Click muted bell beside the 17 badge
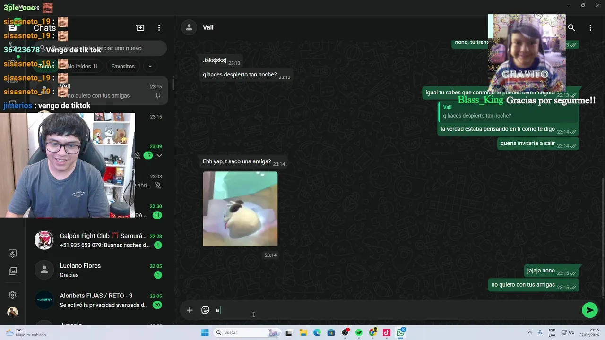605x340 pixels. (138, 155)
